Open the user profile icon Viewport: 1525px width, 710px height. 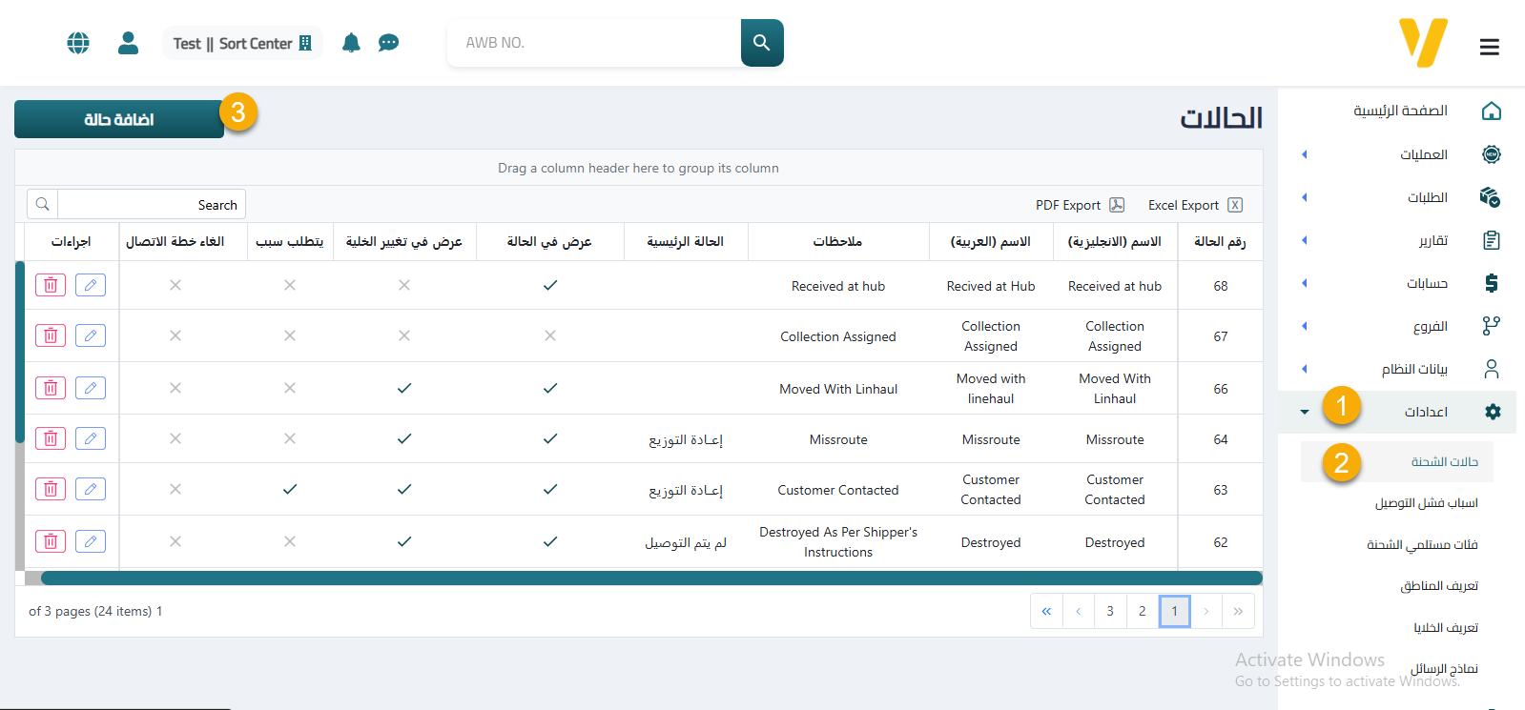click(129, 43)
